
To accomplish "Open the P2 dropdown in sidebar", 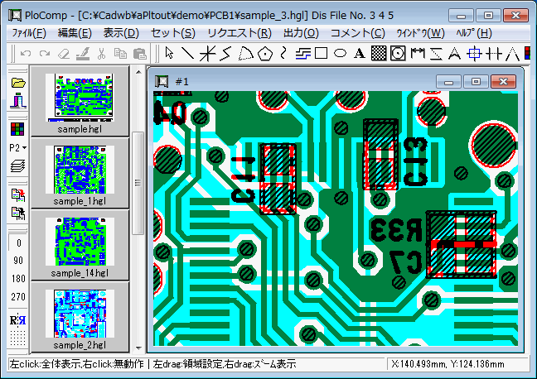I will [x=17, y=148].
